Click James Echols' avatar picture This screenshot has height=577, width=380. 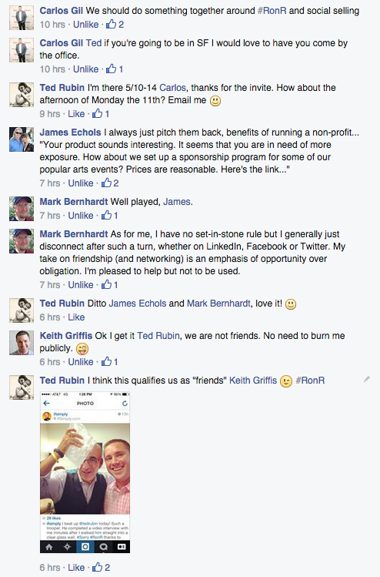22,139
